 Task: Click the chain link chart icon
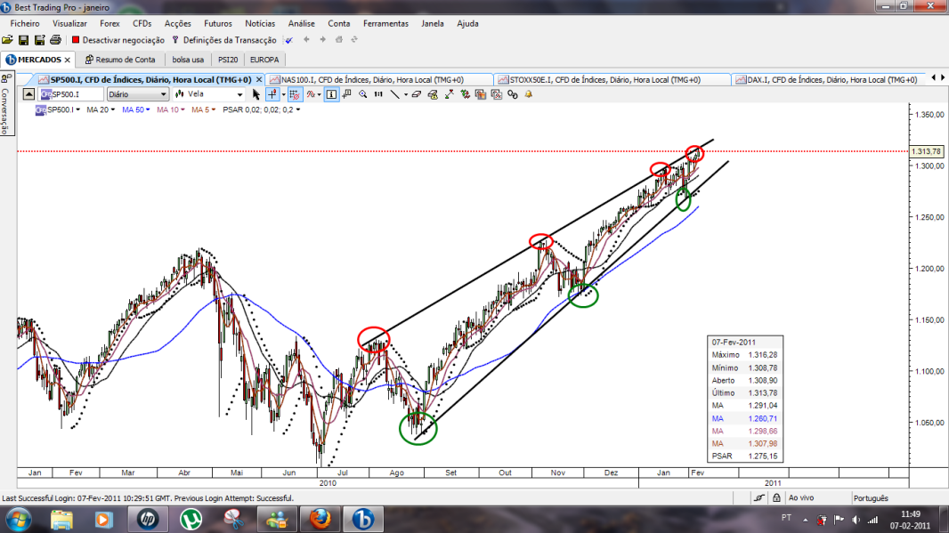pyautogui.click(x=513, y=94)
